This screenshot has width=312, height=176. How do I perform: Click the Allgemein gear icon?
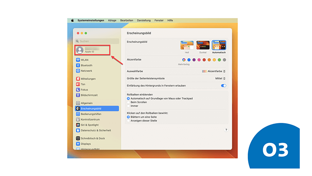tap(78, 103)
